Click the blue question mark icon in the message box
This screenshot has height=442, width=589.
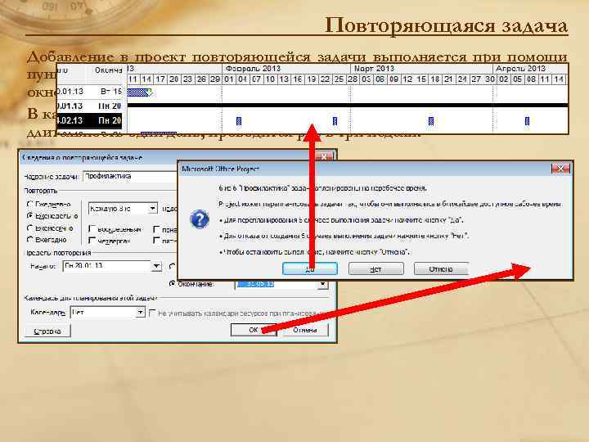coord(200,219)
